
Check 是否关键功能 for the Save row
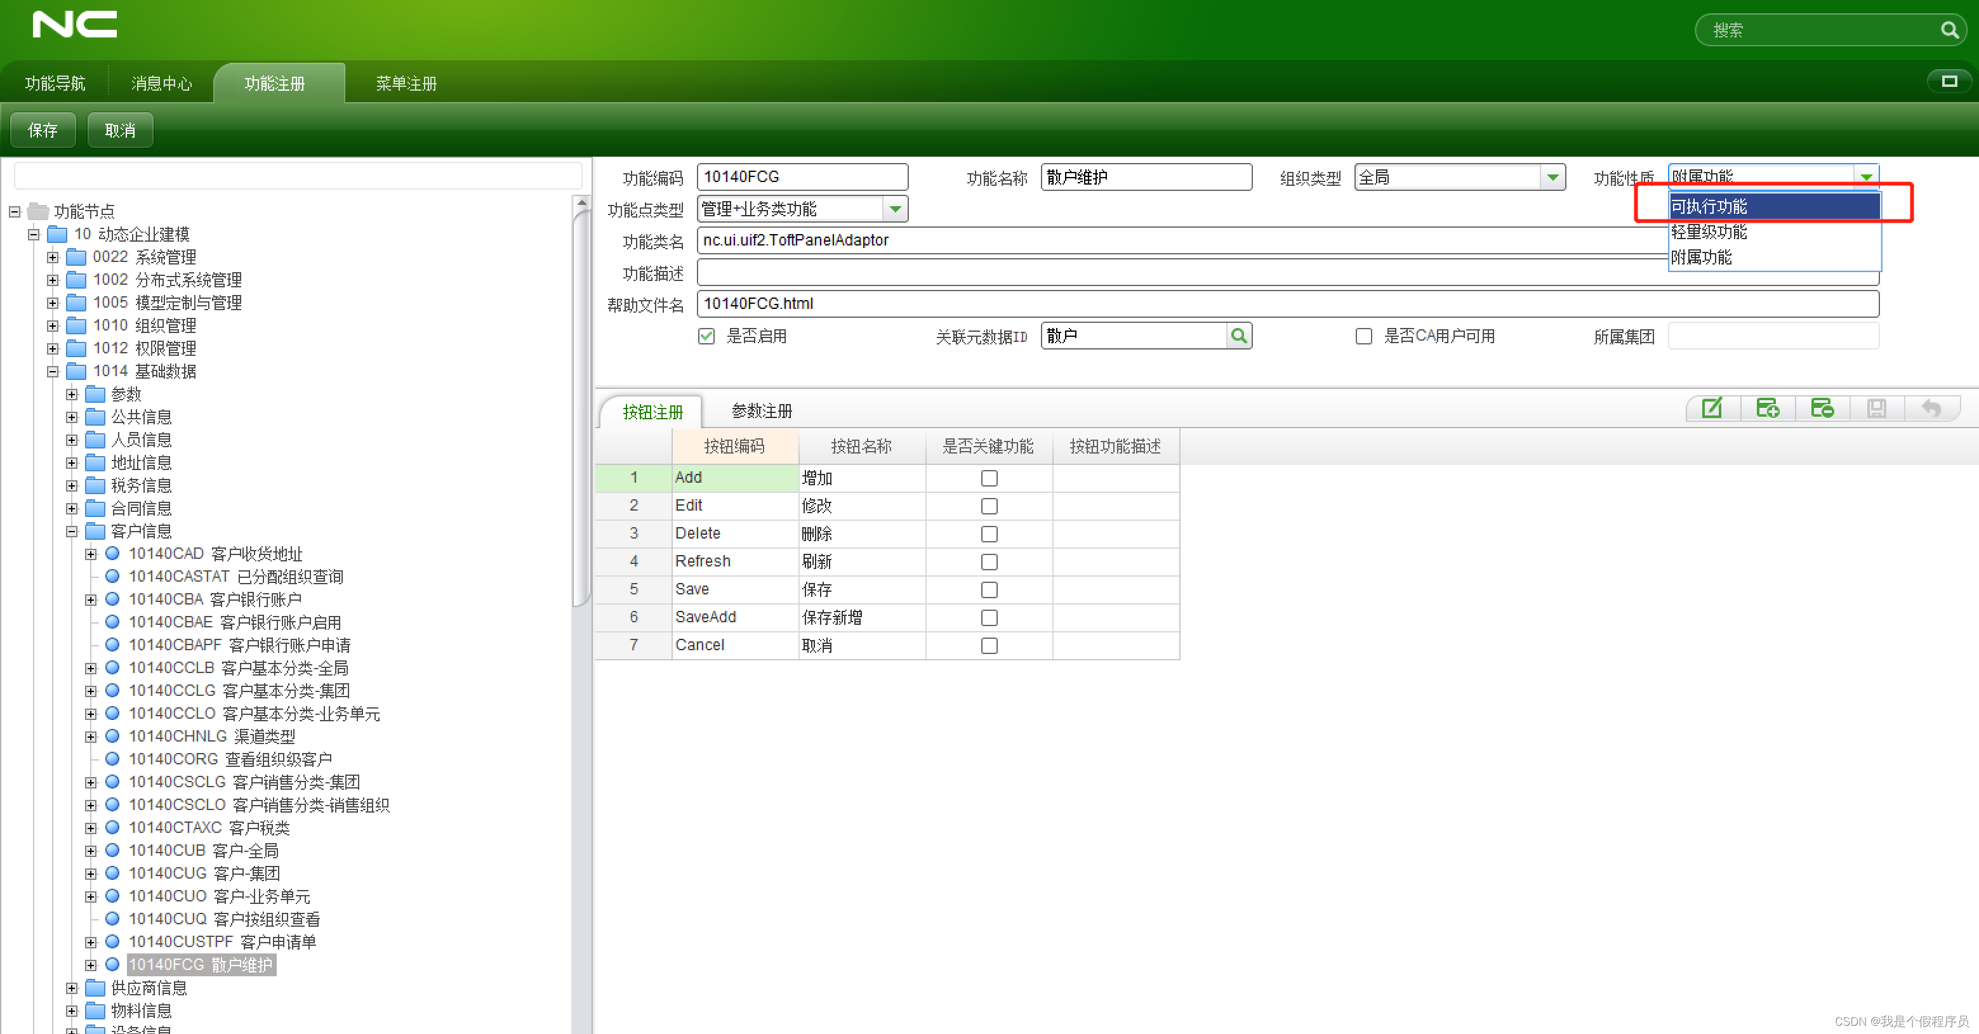(989, 589)
